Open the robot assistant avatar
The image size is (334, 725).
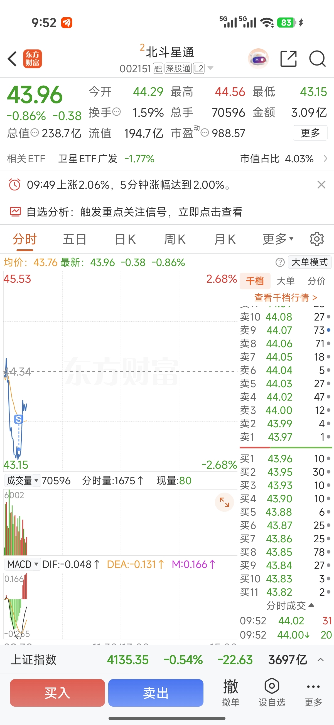[x=258, y=59]
